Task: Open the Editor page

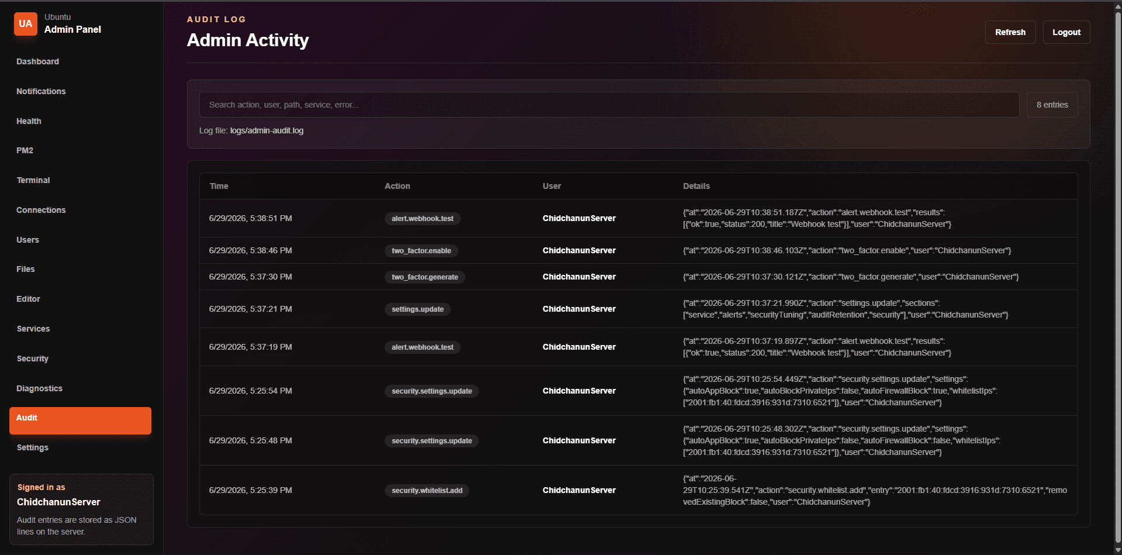Action: pos(28,299)
